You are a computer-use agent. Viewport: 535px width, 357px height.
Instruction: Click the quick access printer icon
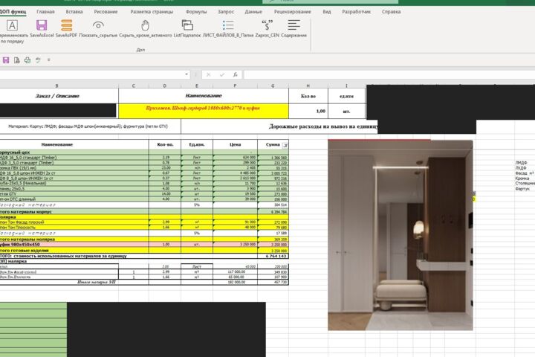(27, 60)
